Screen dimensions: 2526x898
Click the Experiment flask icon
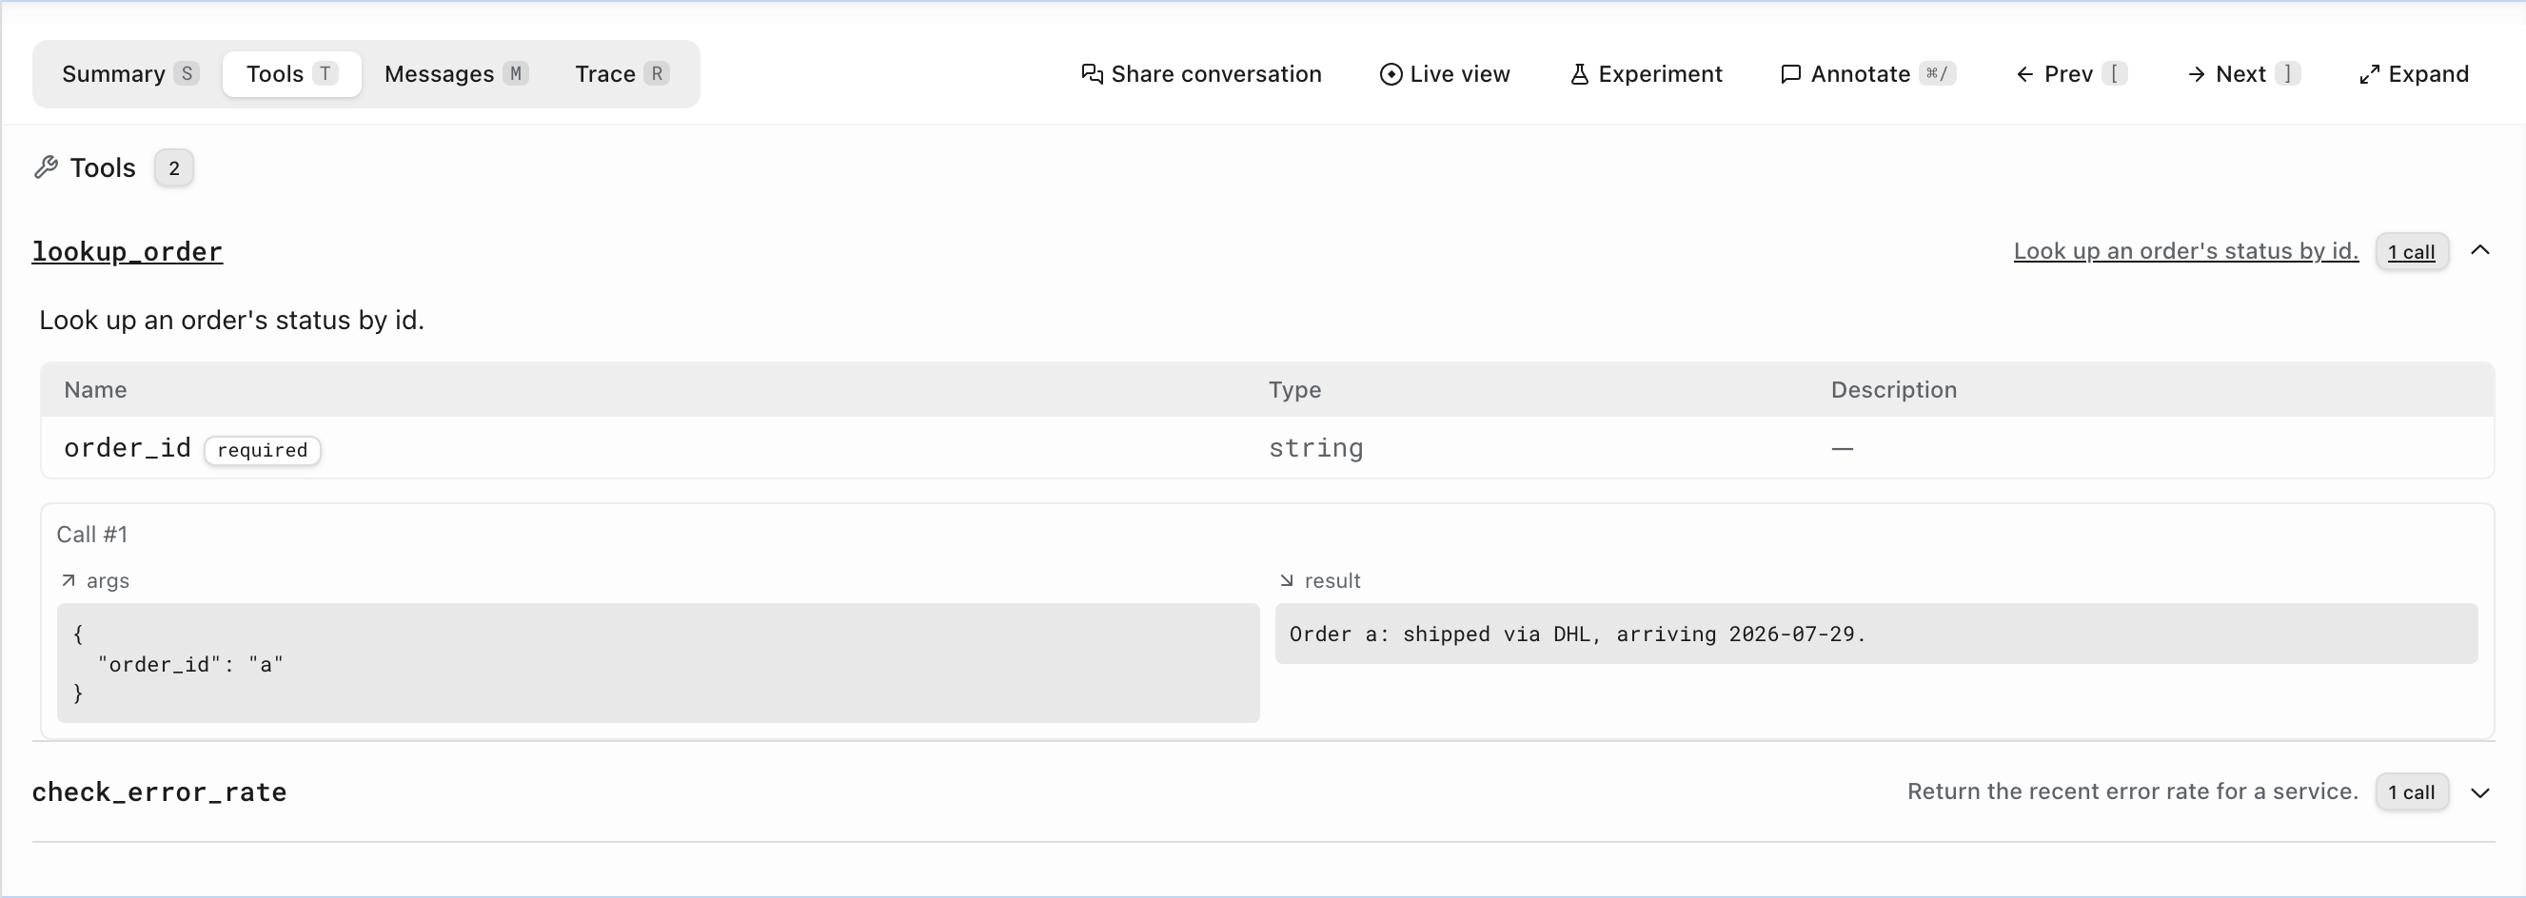tap(1579, 74)
